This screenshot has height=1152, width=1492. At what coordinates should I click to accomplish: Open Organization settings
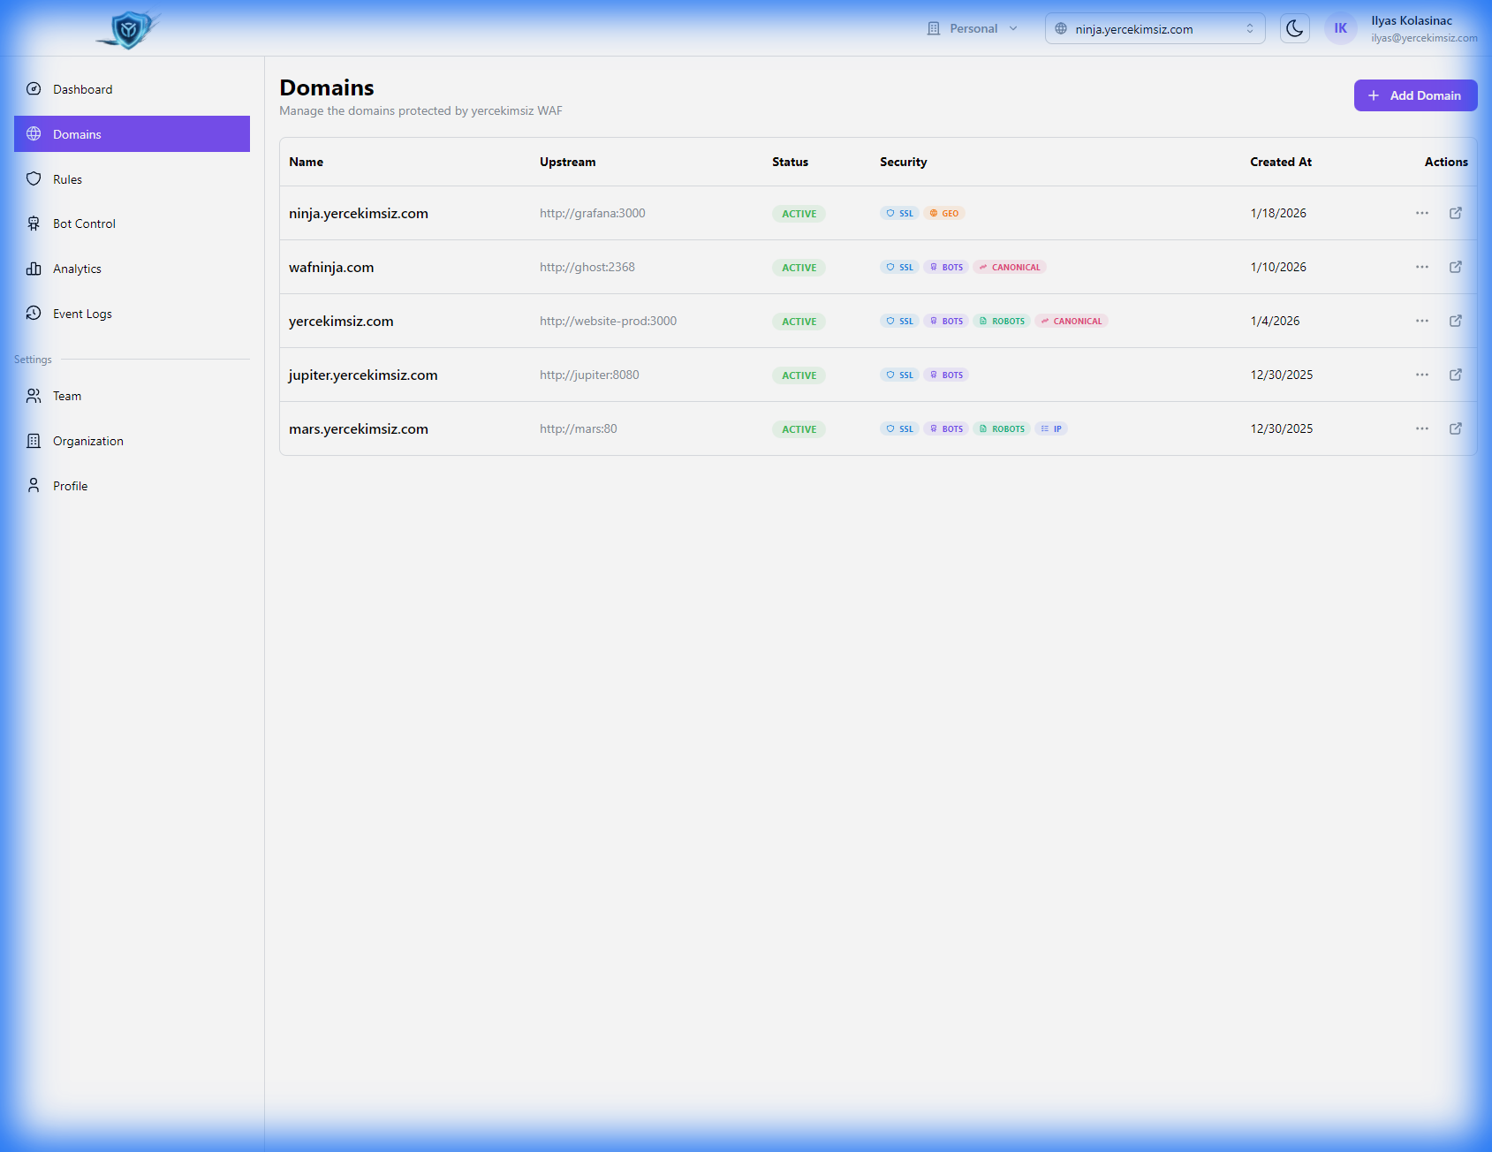point(132,441)
